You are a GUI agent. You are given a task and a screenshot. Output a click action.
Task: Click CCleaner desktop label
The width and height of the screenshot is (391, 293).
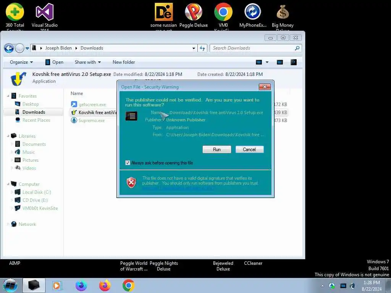253,263
